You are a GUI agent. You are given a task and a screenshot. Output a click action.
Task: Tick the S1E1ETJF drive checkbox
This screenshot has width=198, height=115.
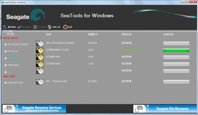click(x=6, y=51)
